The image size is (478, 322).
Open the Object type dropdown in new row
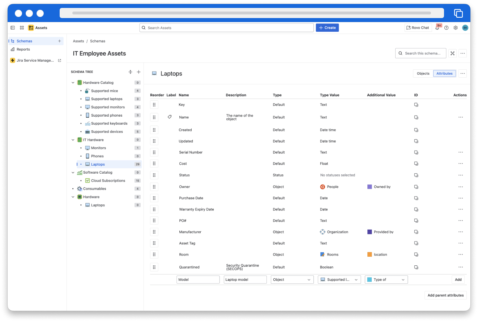[292, 279]
